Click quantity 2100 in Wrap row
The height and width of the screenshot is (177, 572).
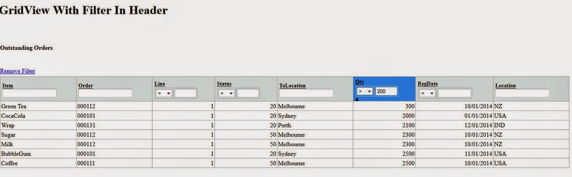(408, 125)
